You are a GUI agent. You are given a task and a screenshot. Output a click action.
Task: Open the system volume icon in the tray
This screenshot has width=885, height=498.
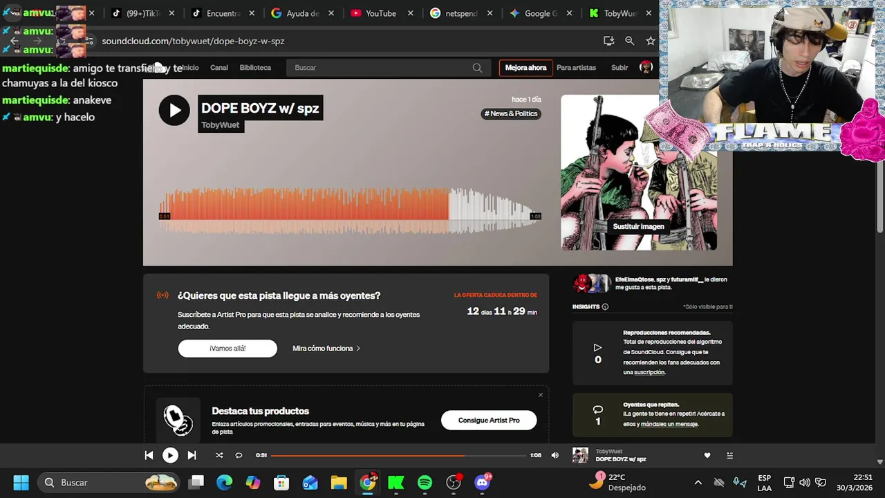[x=804, y=482]
